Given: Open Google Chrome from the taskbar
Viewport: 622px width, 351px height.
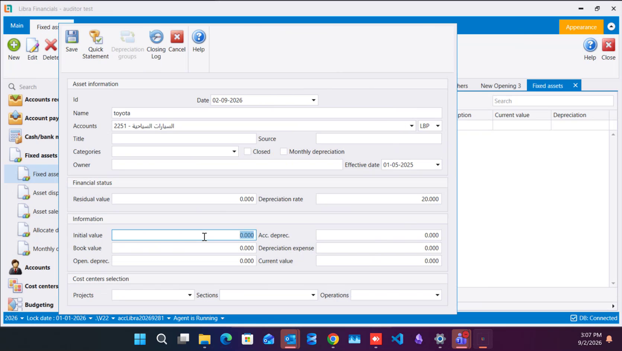Looking at the screenshot, I should tap(333, 339).
